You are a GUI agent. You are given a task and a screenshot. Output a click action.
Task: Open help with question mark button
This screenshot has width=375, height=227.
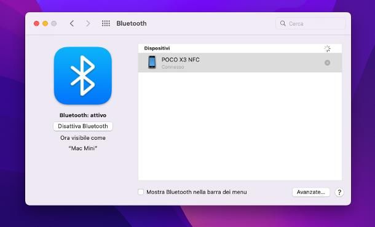339,192
